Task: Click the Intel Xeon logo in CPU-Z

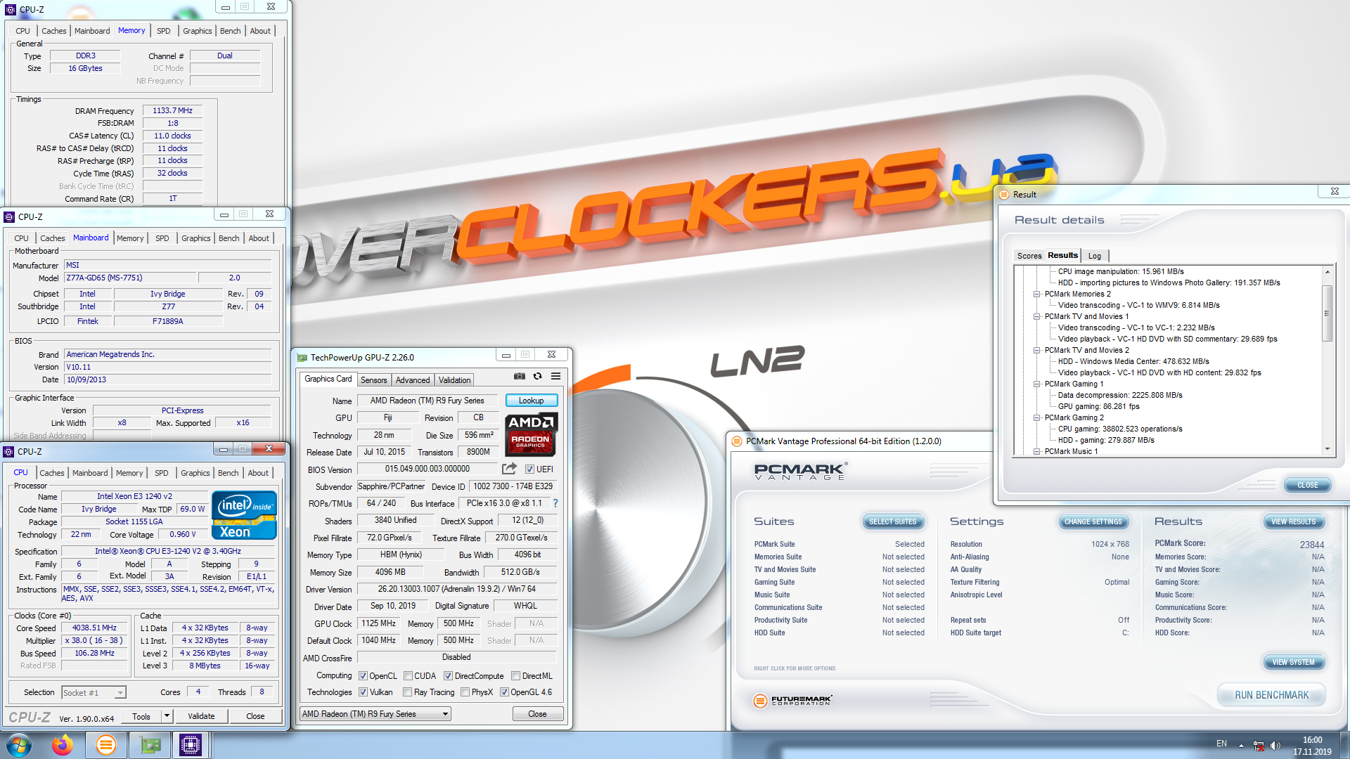Action: 244,515
